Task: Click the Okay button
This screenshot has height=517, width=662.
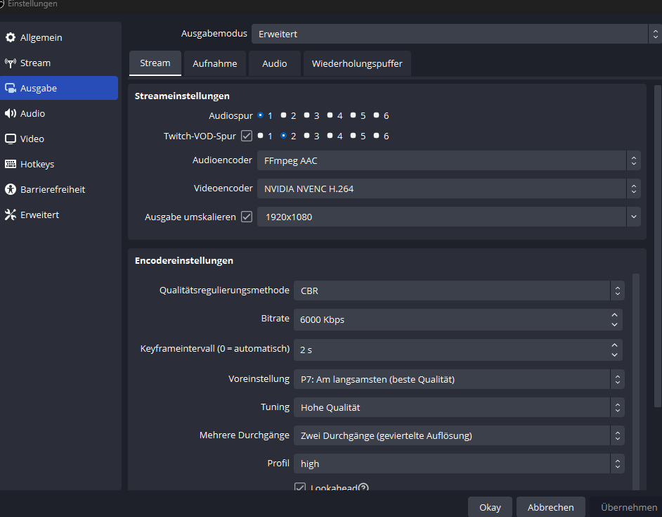Action: (490, 507)
